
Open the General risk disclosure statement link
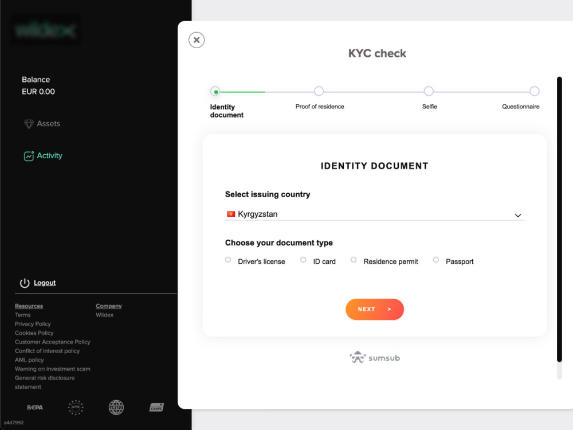pos(45,382)
